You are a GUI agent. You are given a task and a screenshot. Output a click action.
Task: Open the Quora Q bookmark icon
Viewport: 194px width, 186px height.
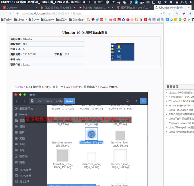tap(141, 20)
